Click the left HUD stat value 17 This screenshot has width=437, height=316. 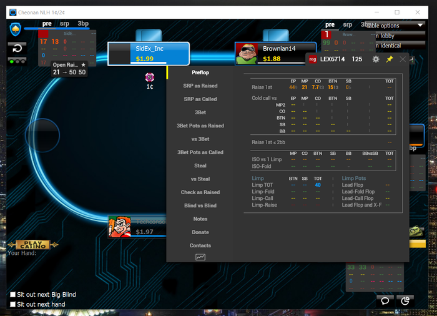click(43, 42)
